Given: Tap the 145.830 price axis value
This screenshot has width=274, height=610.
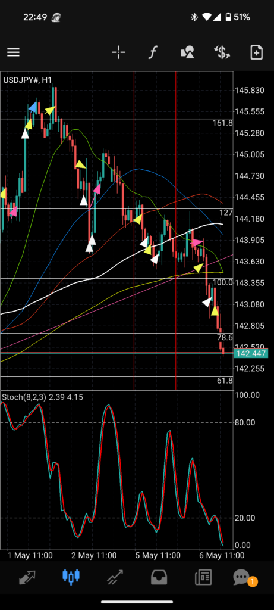Looking at the screenshot, I should pos(250,91).
